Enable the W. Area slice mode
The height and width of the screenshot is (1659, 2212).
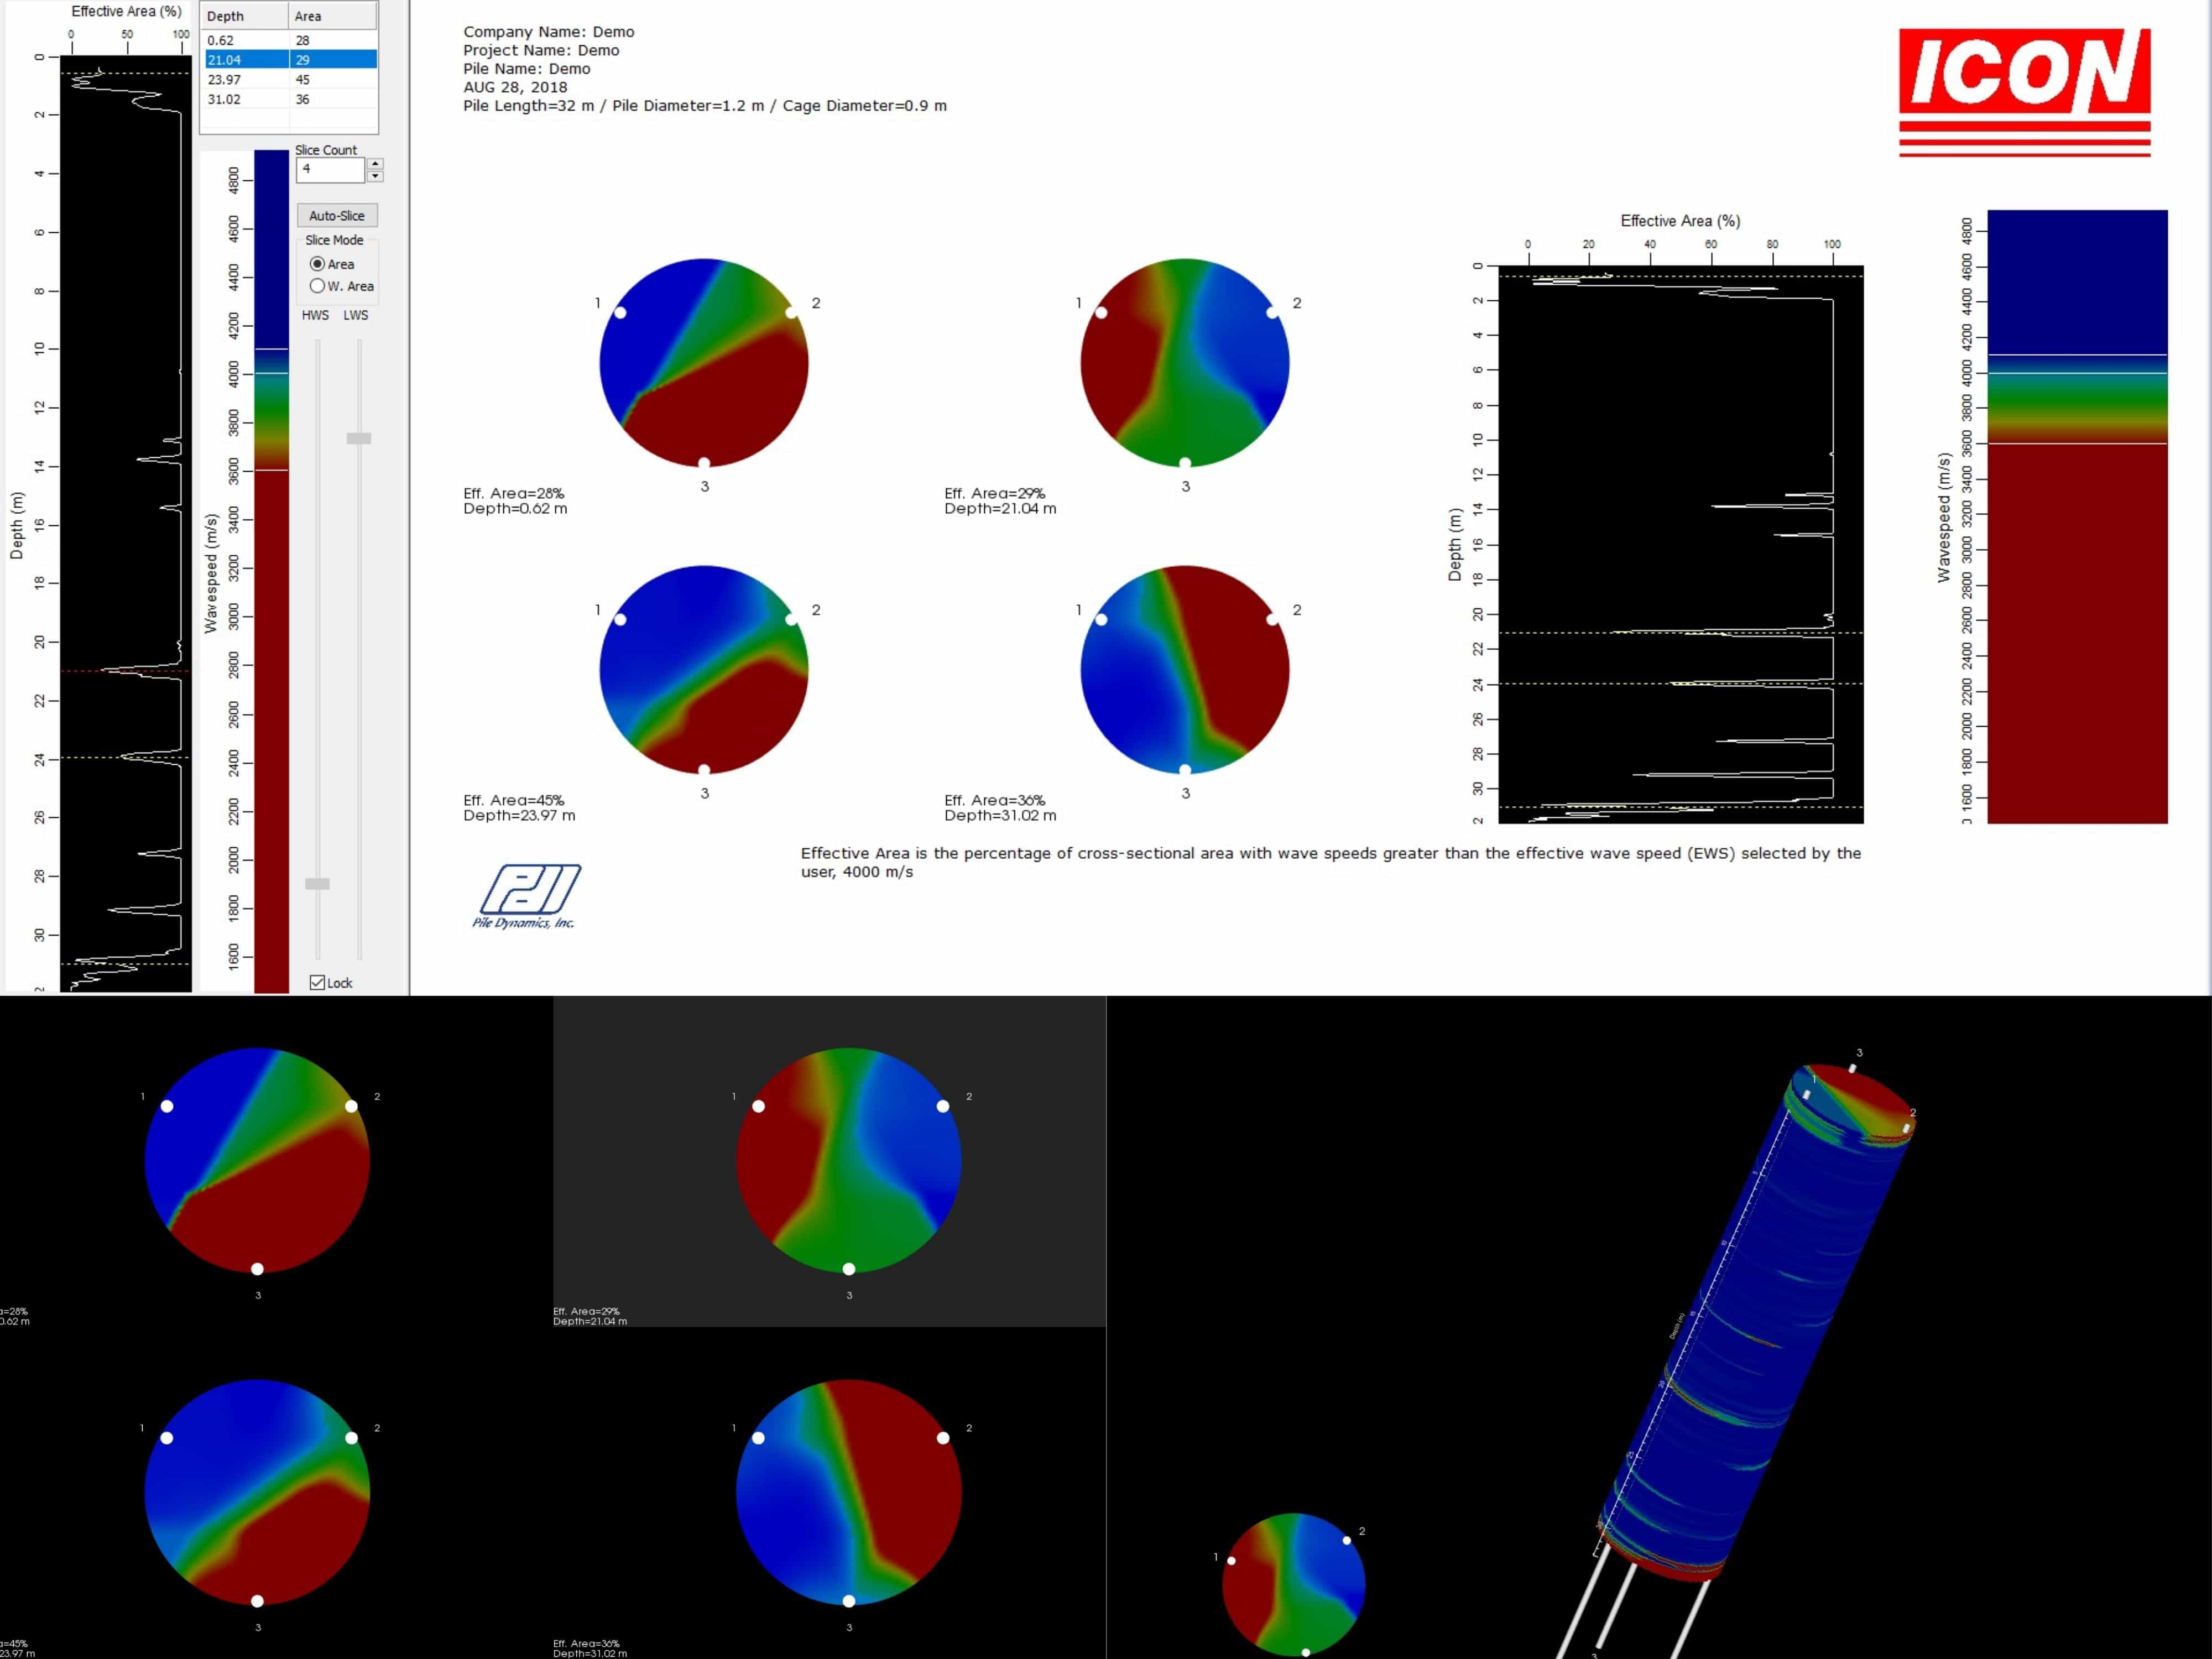pos(318,286)
